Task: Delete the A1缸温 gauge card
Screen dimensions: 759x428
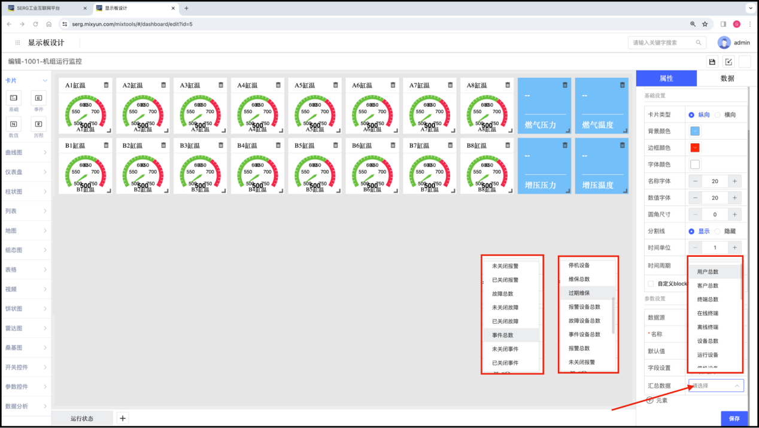Action: click(106, 85)
